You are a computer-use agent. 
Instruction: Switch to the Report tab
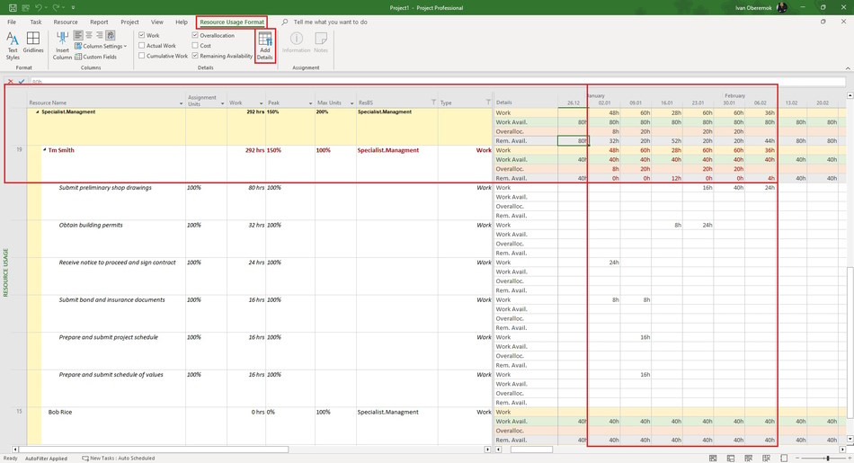99,22
